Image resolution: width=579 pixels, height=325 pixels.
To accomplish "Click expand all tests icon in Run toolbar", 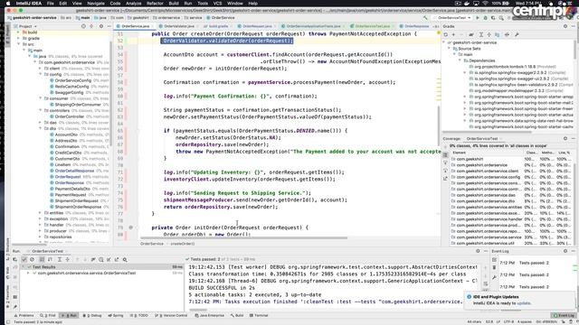I will click(x=60, y=260).
